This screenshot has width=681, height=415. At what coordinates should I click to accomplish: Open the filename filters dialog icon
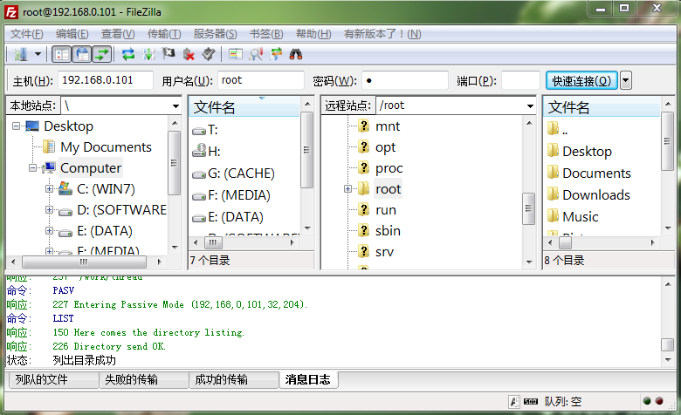pos(236,54)
